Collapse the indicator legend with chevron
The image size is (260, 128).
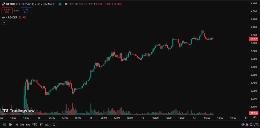pyautogui.click(x=4, y=23)
